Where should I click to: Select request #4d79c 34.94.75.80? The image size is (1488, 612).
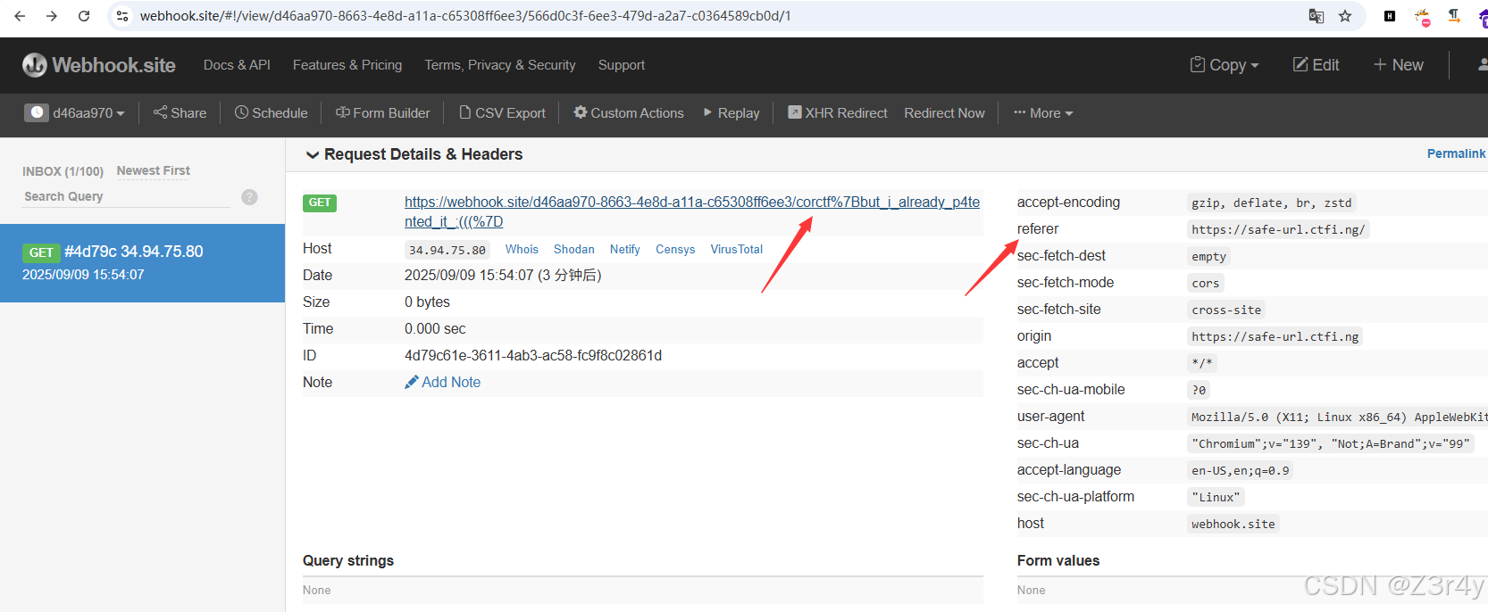point(142,263)
